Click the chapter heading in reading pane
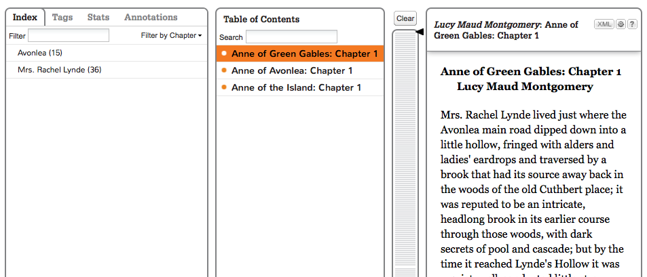 (531, 72)
